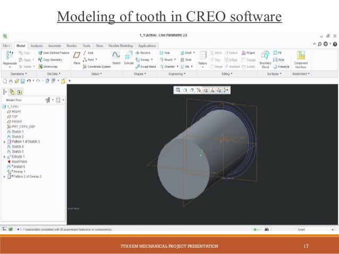Open the Operations group dropdown
This screenshot has height=254, width=339.
(19, 74)
